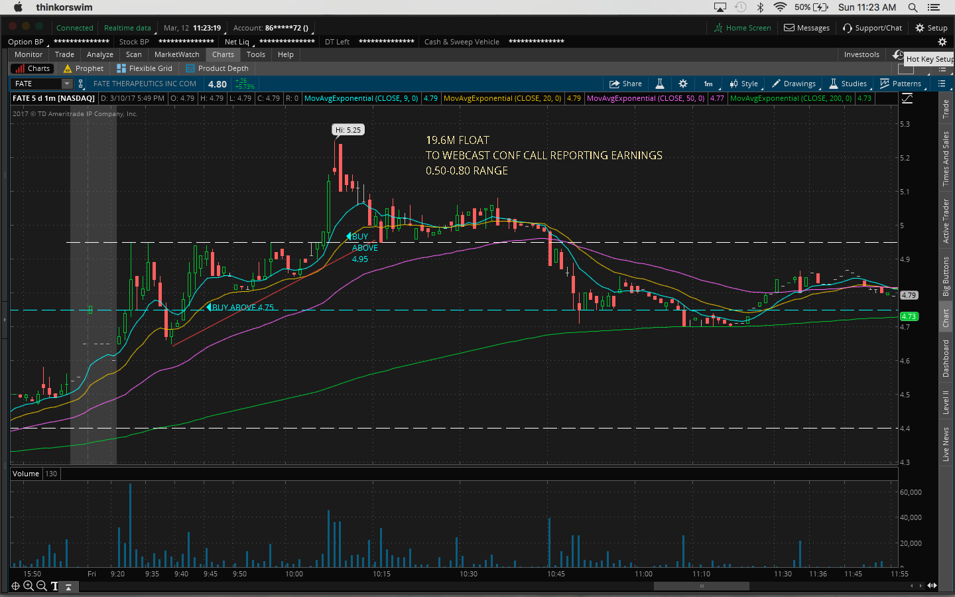Open the Flexible Grid subtab
955x597 pixels.
point(145,68)
